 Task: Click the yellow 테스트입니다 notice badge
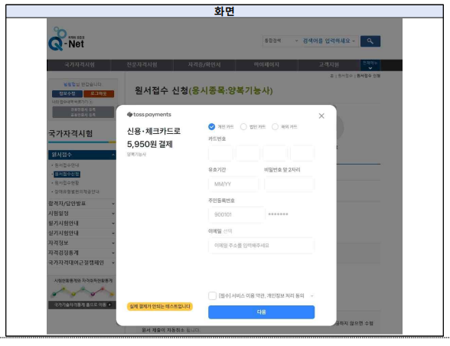pyautogui.click(x=159, y=307)
